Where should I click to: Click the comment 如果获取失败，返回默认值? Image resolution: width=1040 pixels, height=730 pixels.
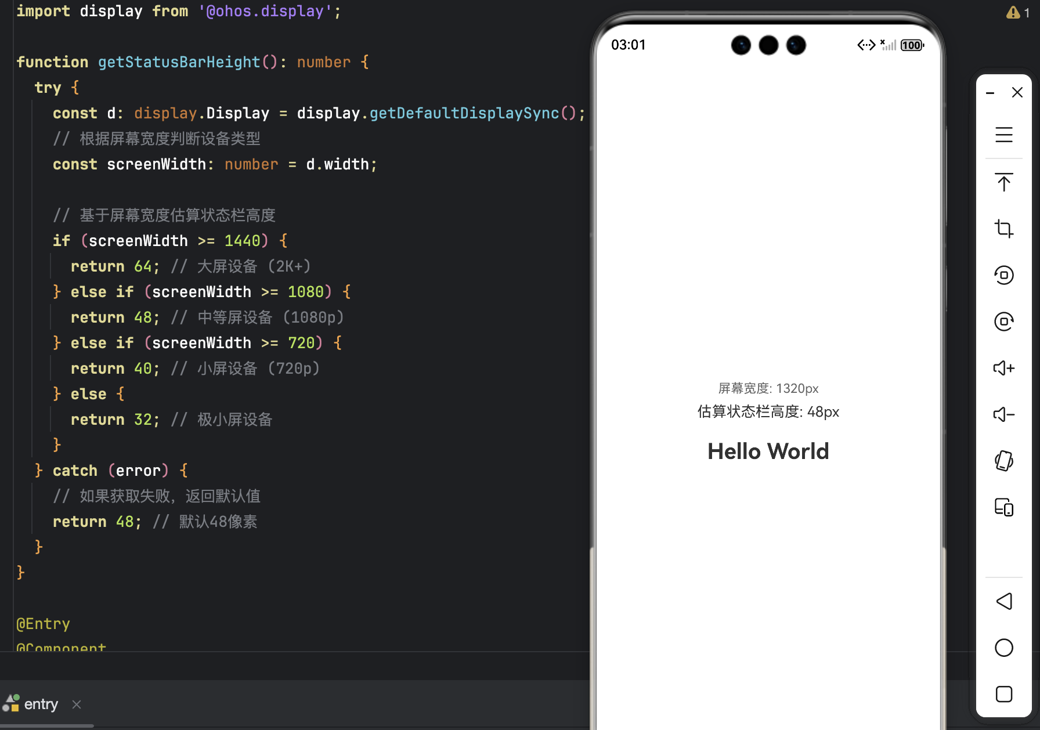click(157, 496)
